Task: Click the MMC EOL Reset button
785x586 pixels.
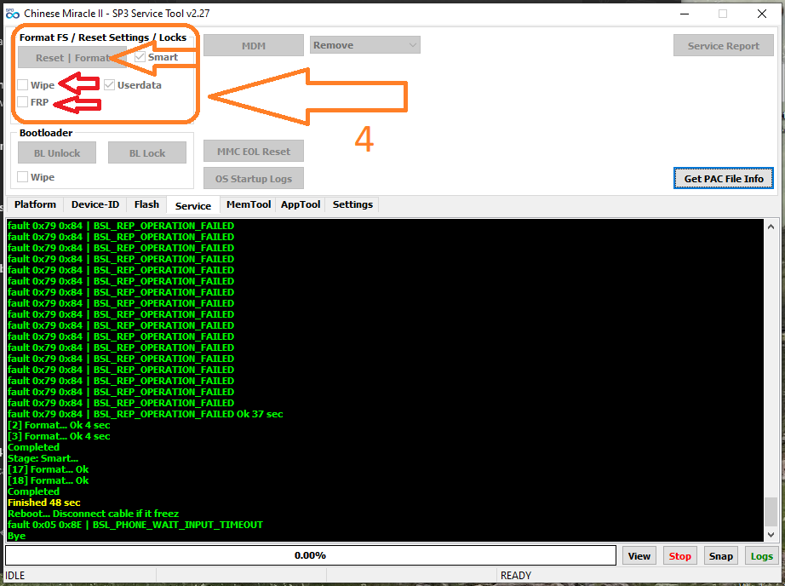Action: coord(254,152)
